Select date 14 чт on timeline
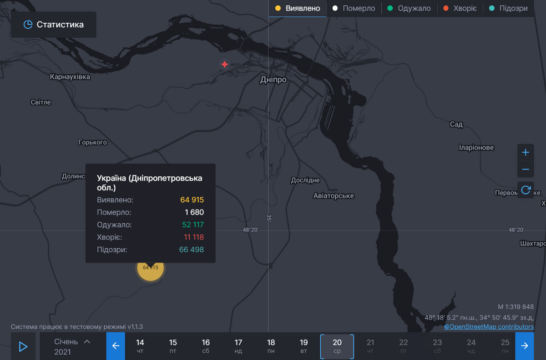The width and height of the screenshot is (546, 360). [x=140, y=346]
